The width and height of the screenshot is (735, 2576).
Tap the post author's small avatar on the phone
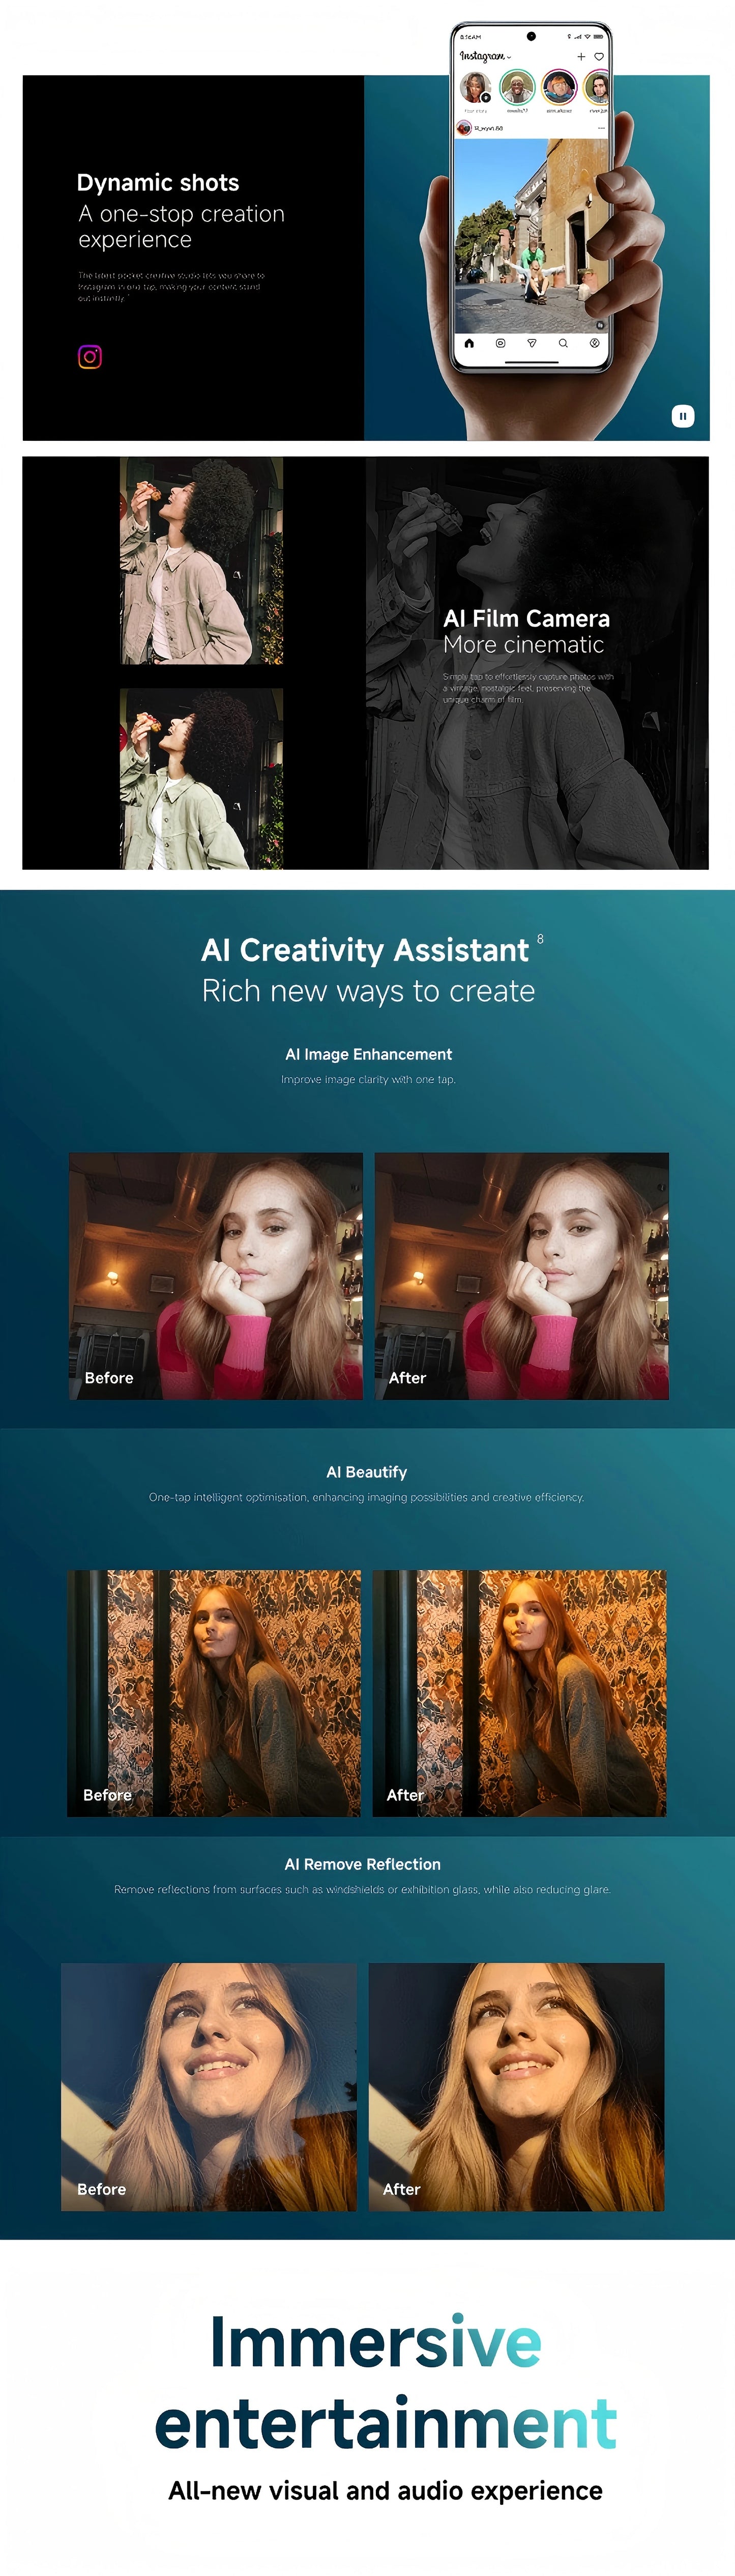click(464, 128)
